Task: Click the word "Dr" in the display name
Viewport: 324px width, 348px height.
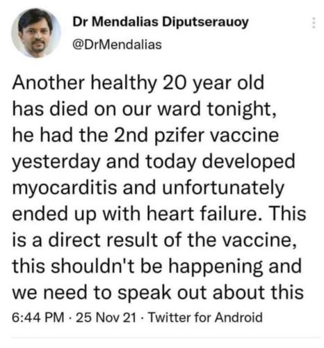Action: (80, 22)
